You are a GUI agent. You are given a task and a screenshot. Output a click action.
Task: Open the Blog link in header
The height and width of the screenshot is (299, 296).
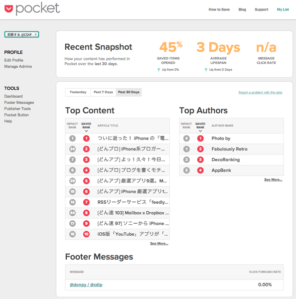click(242, 9)
